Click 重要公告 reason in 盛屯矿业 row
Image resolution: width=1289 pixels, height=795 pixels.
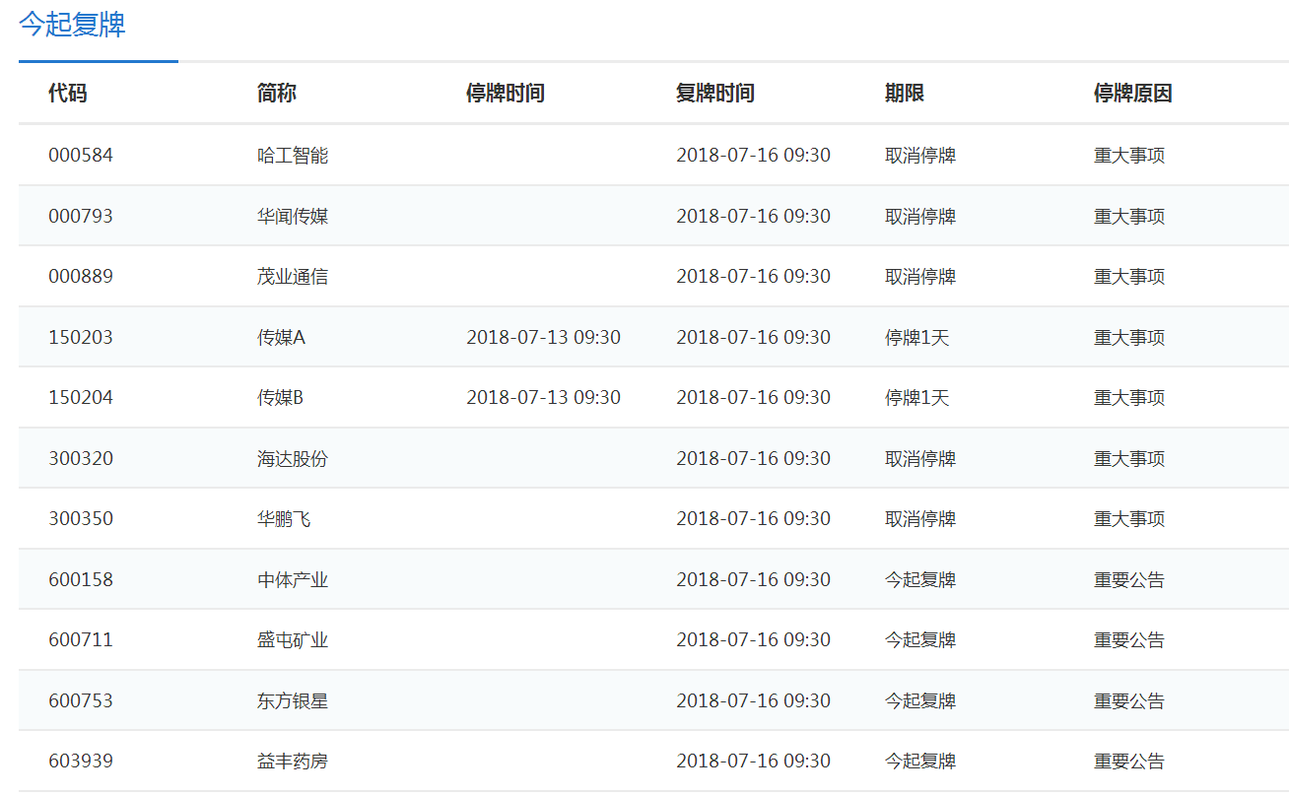pos(1128,640)
